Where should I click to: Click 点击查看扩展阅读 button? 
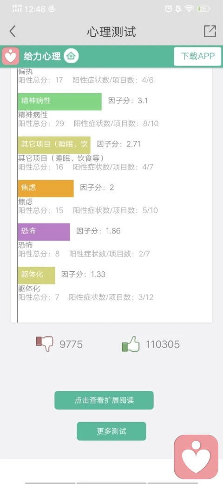104,400
